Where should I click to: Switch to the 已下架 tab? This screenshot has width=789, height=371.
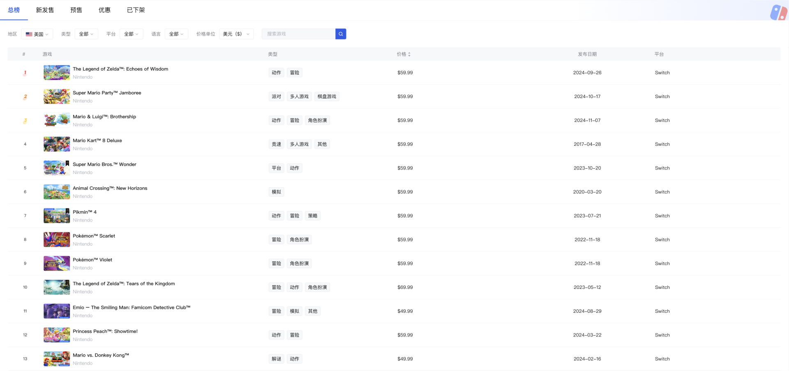136,10
